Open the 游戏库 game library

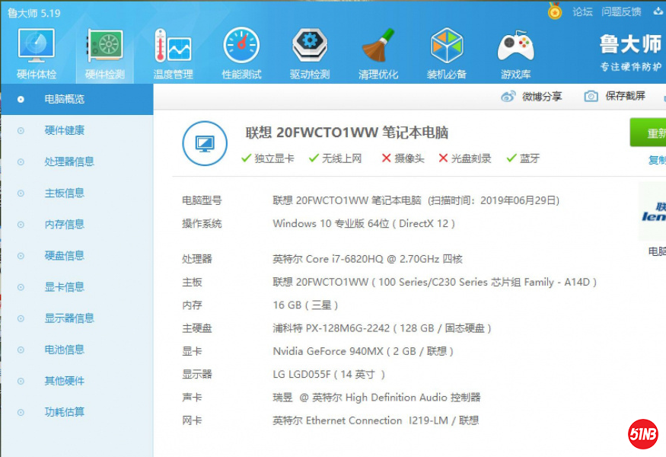click(515, 48)
